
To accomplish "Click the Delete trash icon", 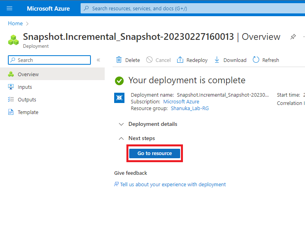I will 119,60.
